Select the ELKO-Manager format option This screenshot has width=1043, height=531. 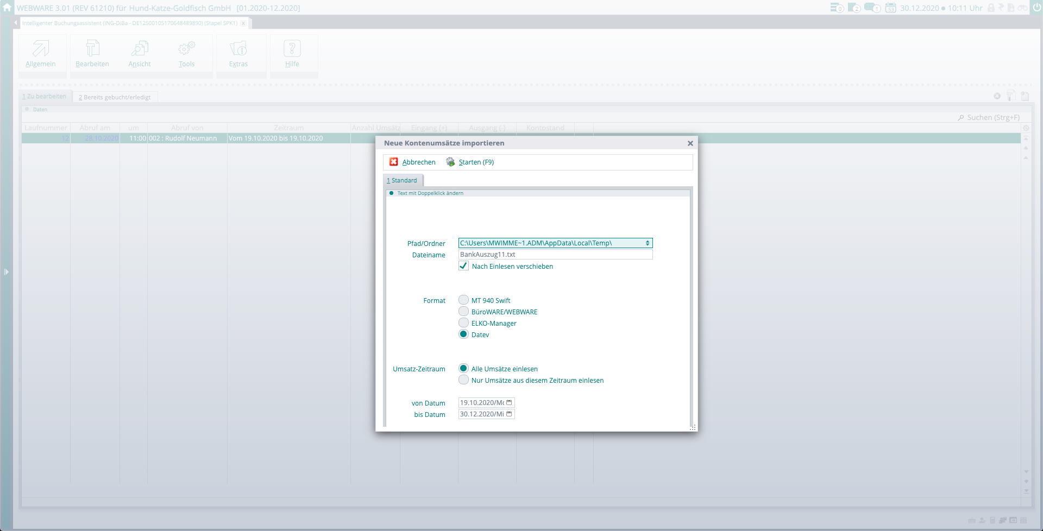coord(463,323)
